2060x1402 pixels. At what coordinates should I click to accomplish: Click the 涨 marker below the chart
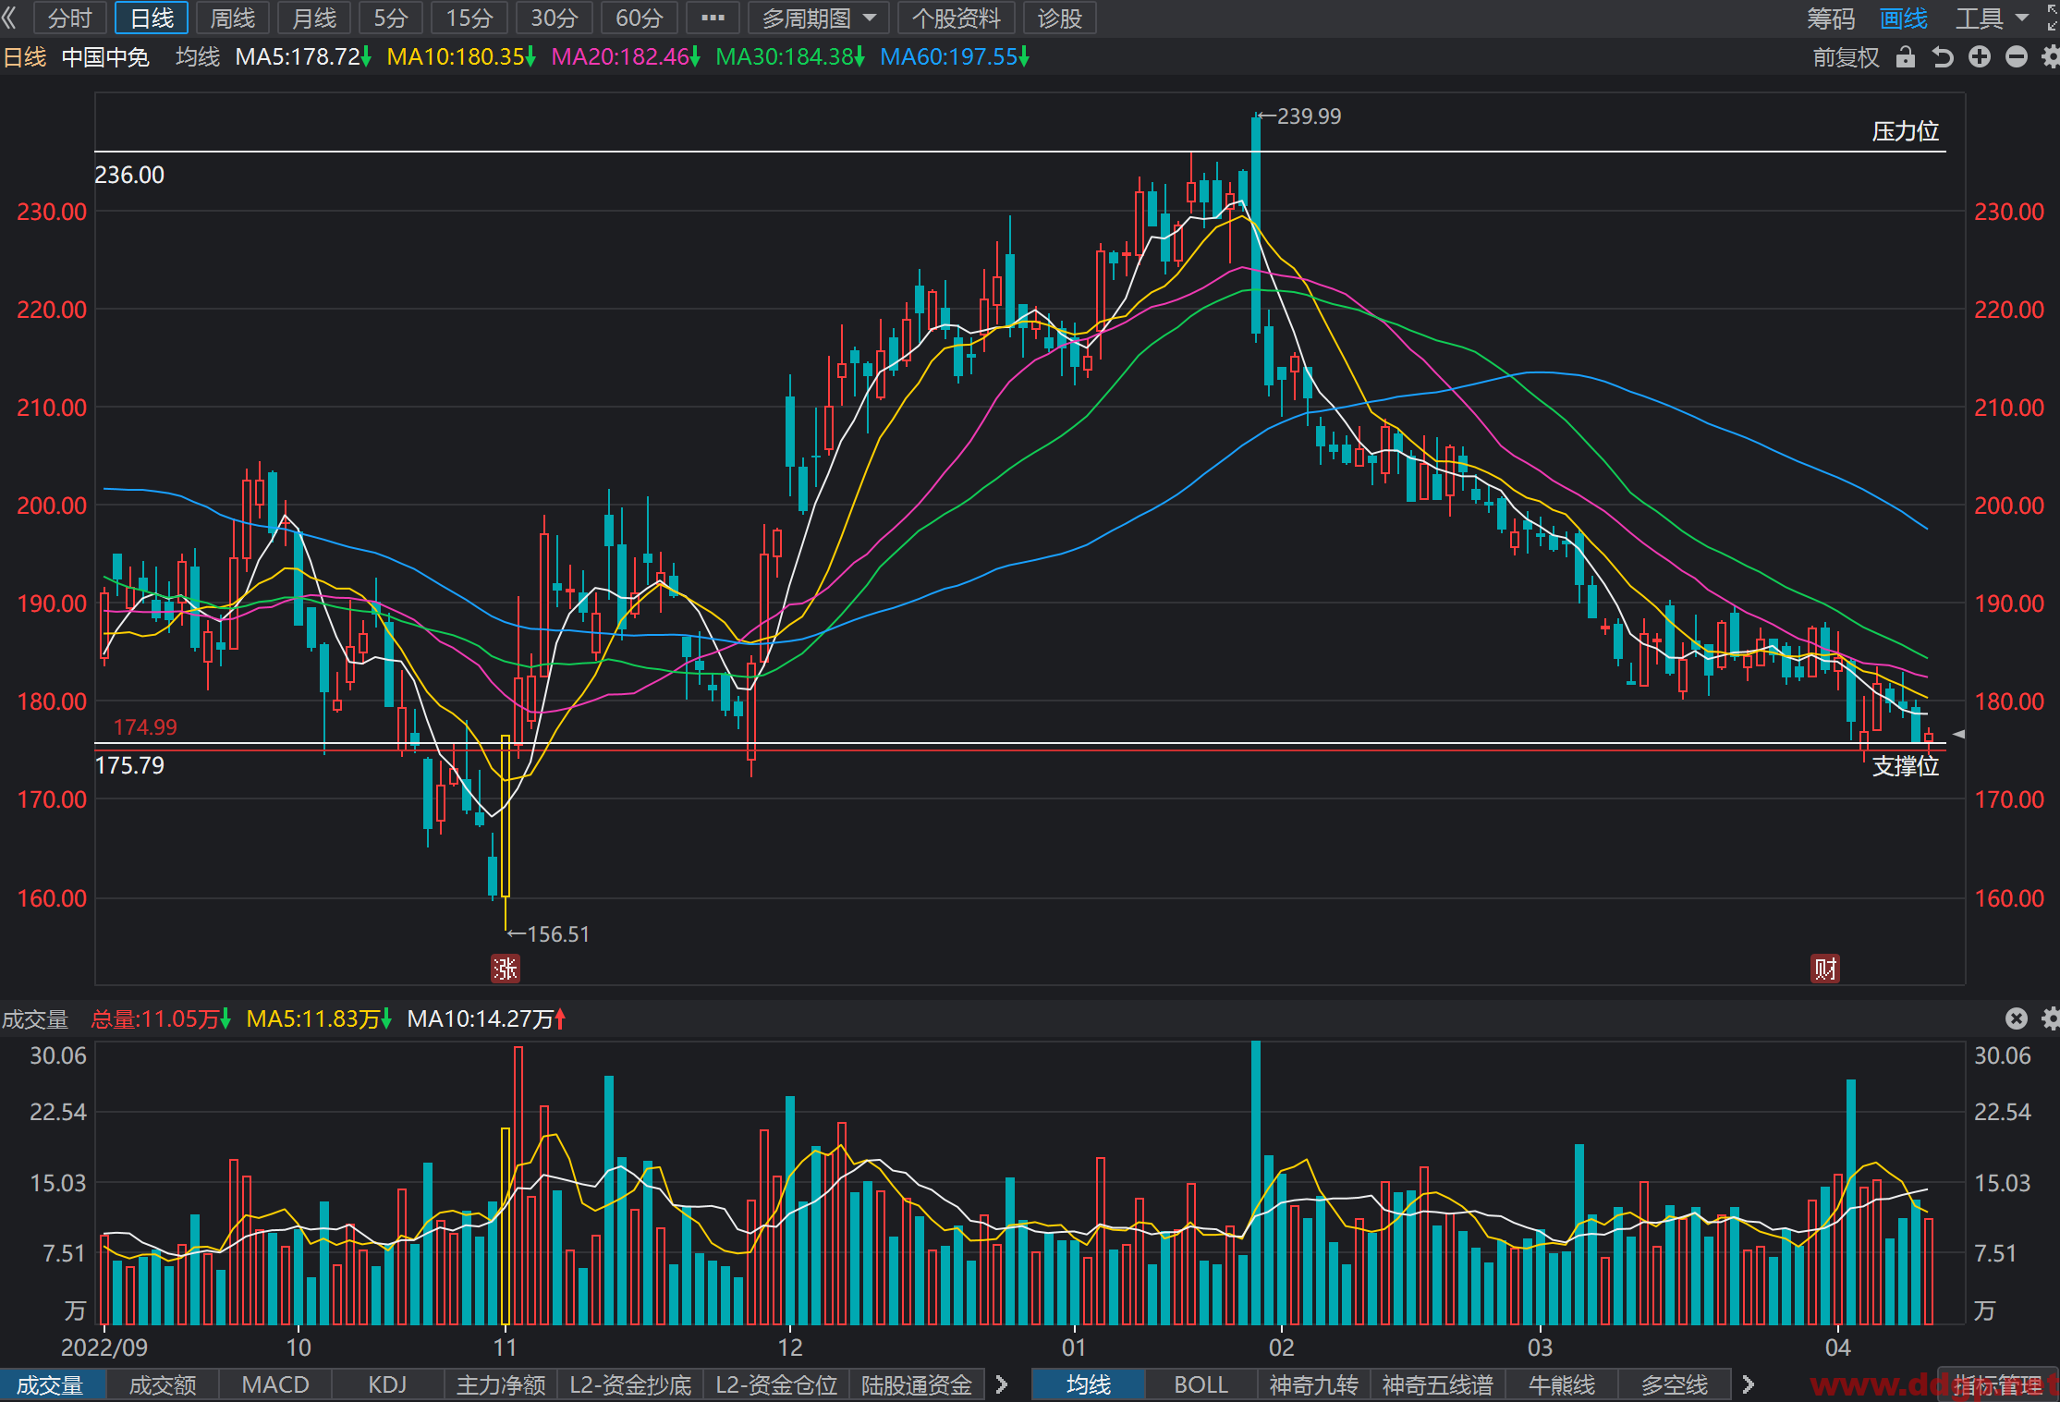pos(505,969)
